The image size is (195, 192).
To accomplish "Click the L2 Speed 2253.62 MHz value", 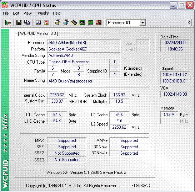I will (x=119, y=127).
